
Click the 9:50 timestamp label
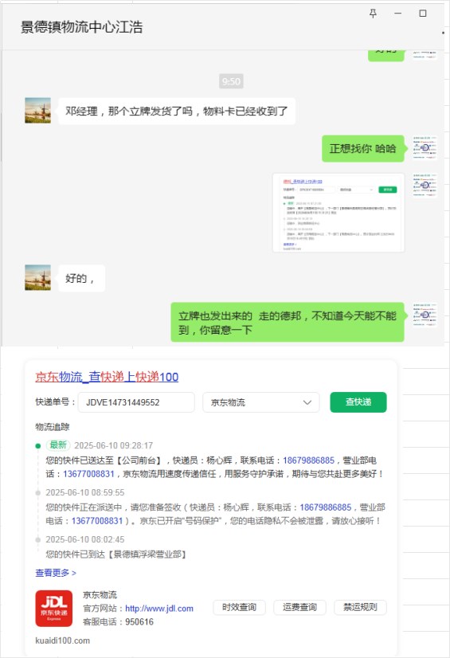tap(231, 81)
